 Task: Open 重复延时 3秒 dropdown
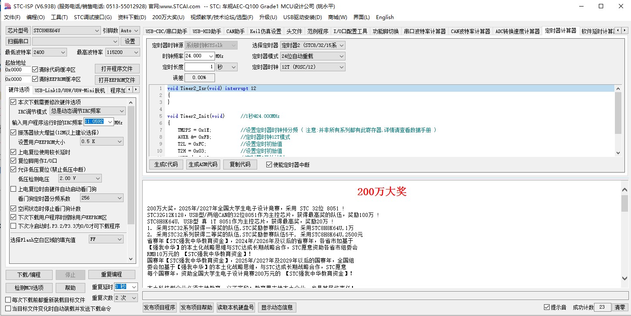(134, 287)
